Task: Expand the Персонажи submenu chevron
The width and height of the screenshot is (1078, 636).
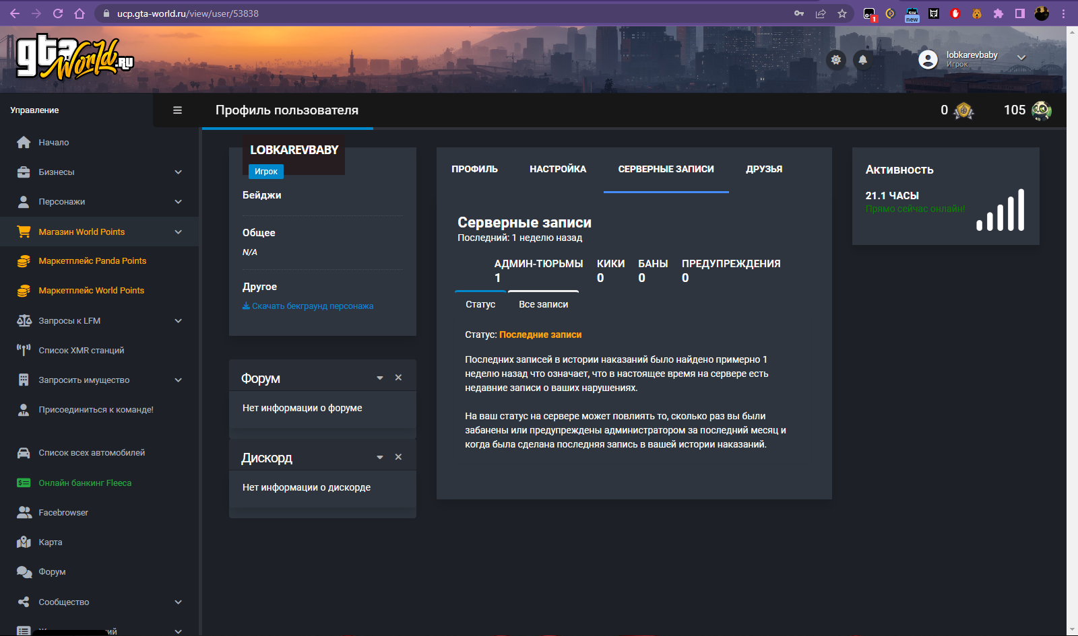Action: click(179, 202)
